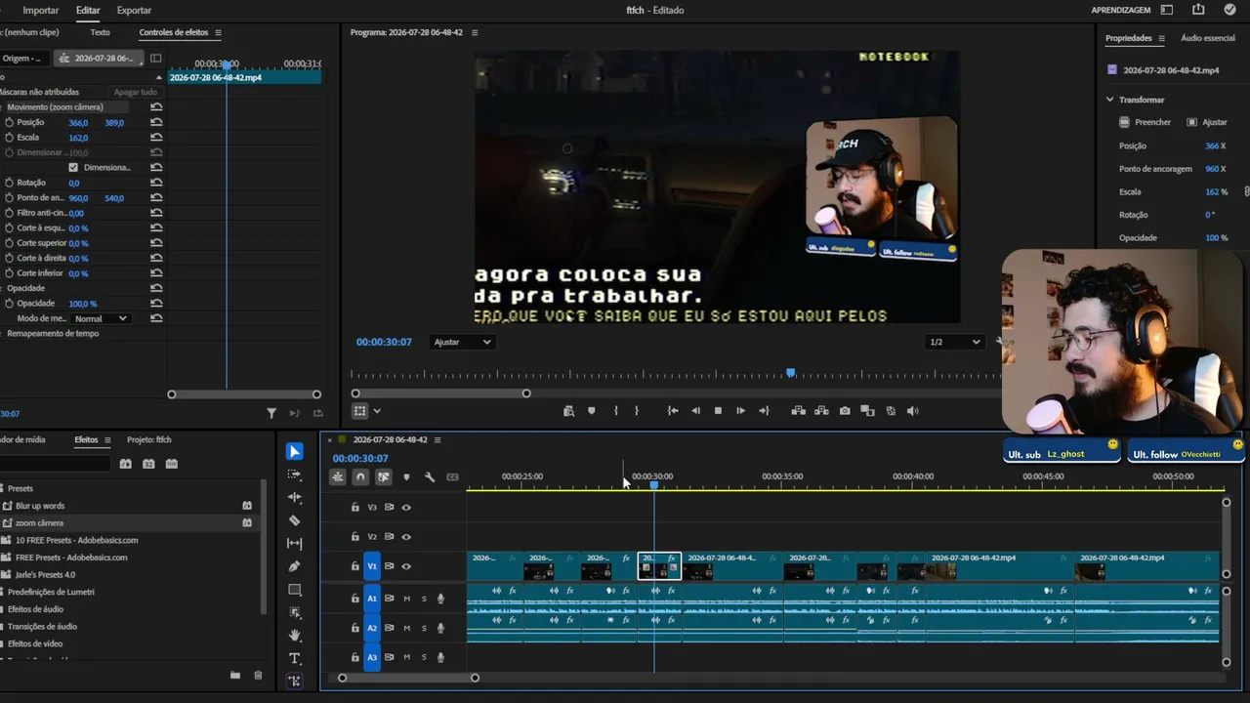
Task: Select the Pen tool
Action: point(294,566)
